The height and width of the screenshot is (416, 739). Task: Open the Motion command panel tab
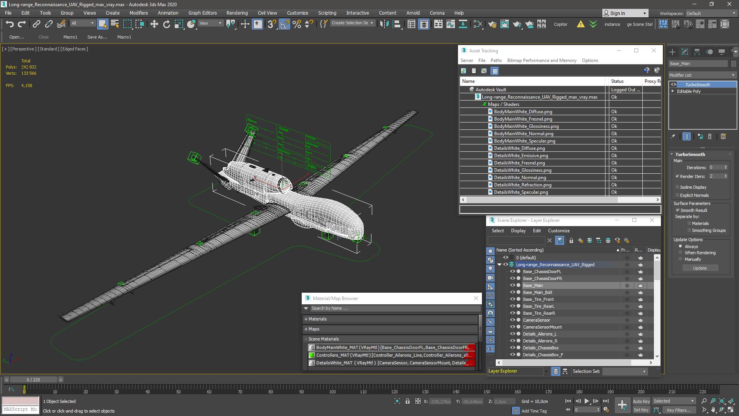(709, 52)
